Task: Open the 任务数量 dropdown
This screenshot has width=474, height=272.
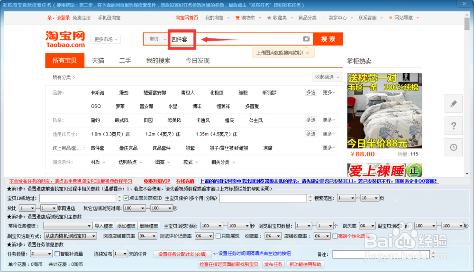Action: [x=41, y=254]
